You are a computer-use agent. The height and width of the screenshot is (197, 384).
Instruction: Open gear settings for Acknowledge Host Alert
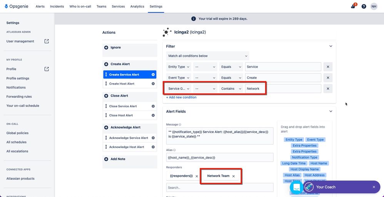[x=153, y=147]
